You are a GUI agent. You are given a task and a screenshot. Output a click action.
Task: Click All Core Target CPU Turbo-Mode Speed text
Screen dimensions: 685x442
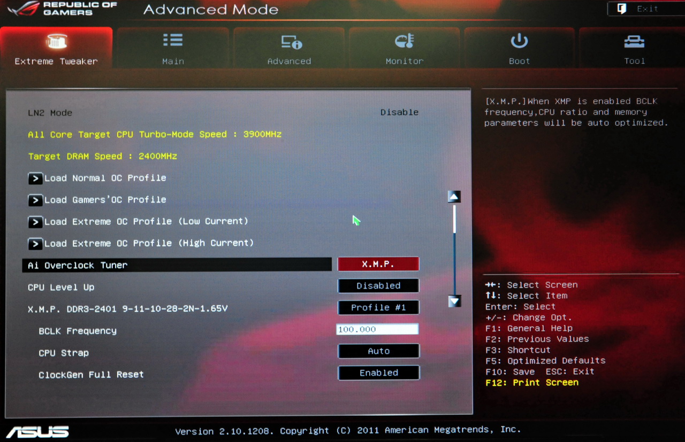pyautogui.click(x=155, y=134)
